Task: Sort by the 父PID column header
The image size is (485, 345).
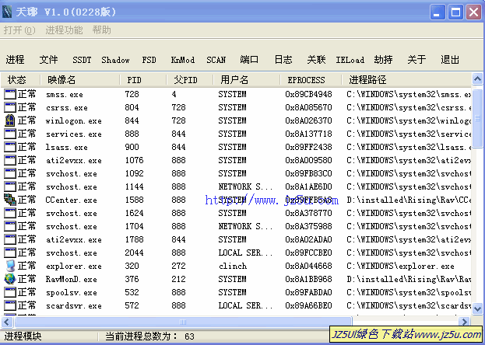Action: coord(190,80)
